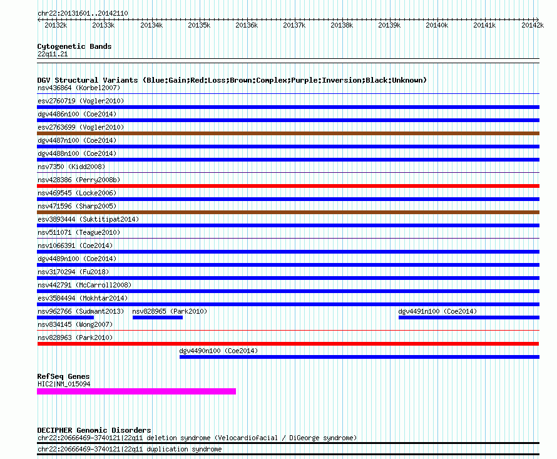Select the esv2760719 (Vogler2010) blue gain bar
Image resolution: width=557 pixels, height=459 pixels.
tap(288, 107)
